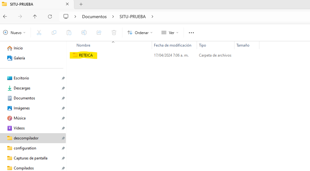Click the Share icon in toolbar
The image size is (310, 171).
[x=99, y=33]
